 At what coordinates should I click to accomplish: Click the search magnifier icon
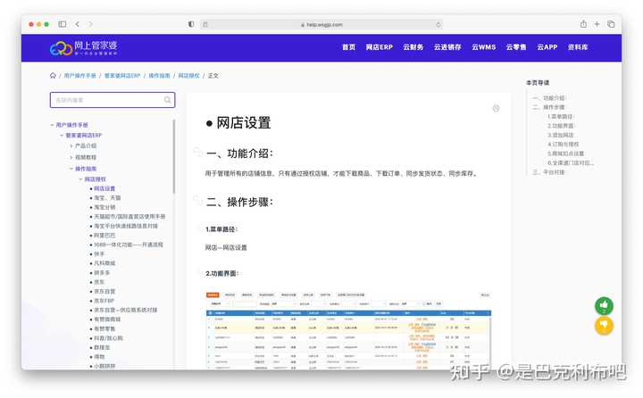[167, 100]
